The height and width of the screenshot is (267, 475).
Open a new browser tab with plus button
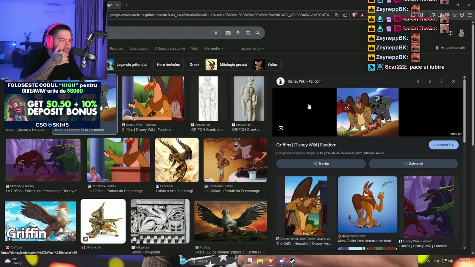127,5
